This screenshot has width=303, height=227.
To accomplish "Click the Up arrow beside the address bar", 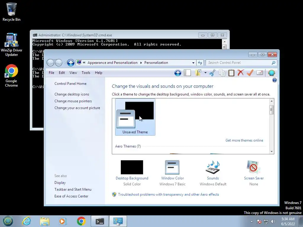I will pyautogui.click(x=71, y=63).
